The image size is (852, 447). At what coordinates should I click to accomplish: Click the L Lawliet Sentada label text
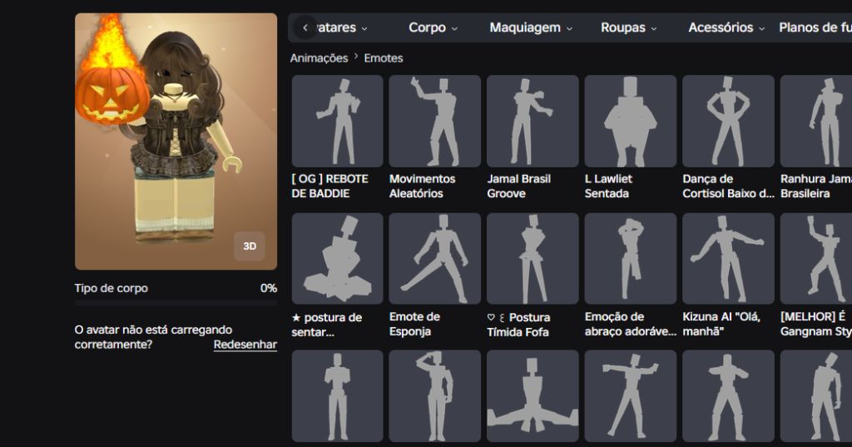click(x=608, y=186)
